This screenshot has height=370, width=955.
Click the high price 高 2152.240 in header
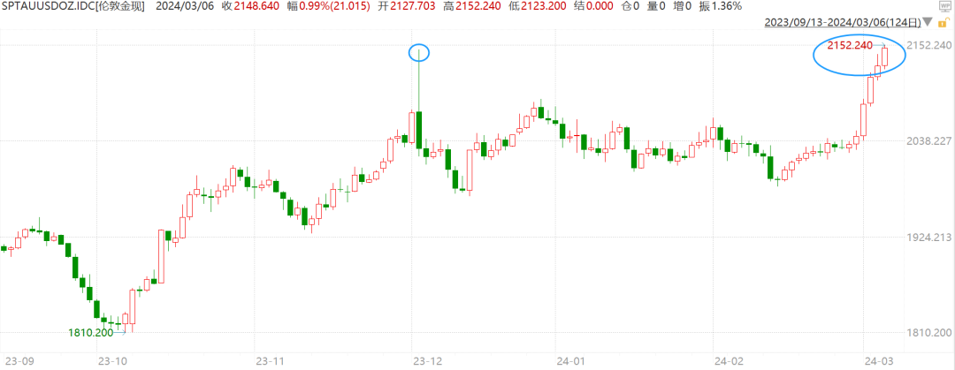tap(470, 7)
